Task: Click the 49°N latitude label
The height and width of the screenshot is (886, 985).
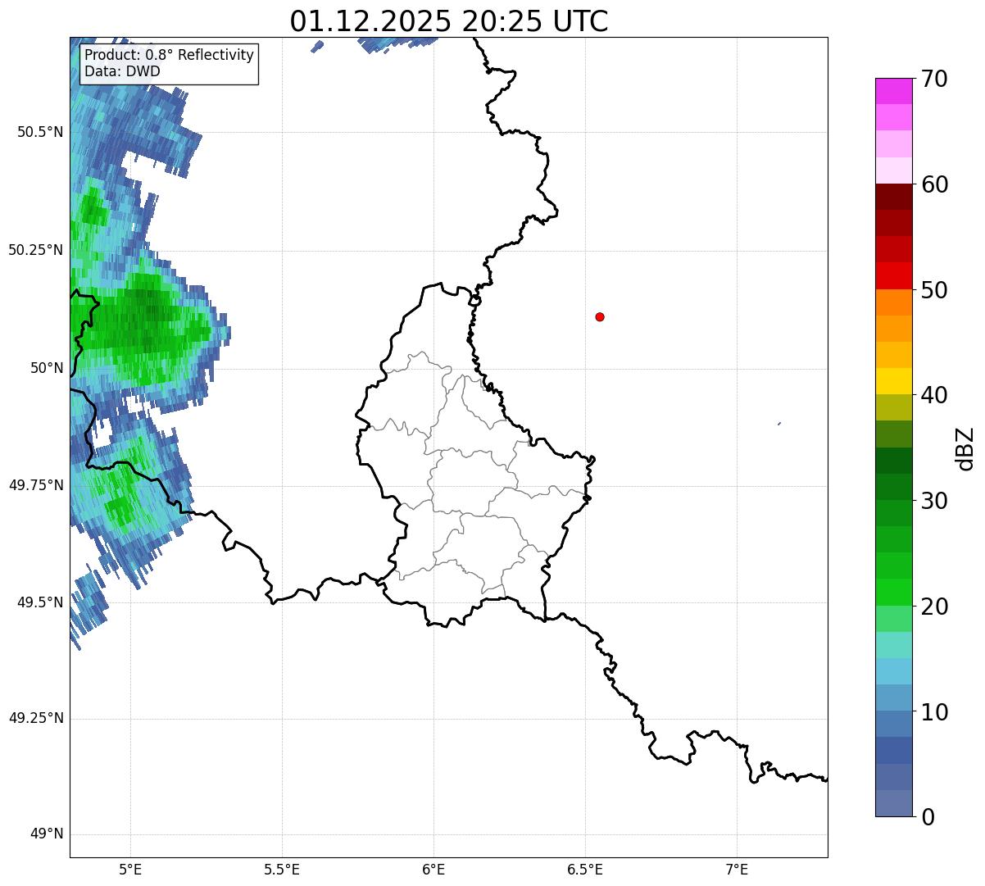Action: click(47, 834)
